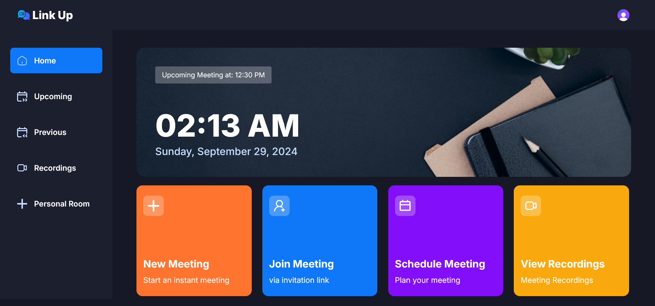Click the plus icon on New Meeting card

tap(154, 206)
